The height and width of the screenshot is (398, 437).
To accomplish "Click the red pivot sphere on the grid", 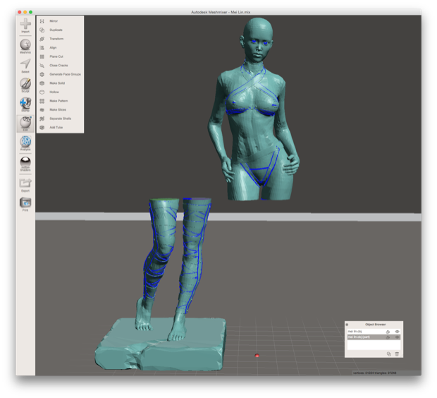I will point(257,355).
